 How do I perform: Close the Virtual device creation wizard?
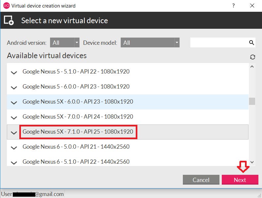(x=252, y=6)
